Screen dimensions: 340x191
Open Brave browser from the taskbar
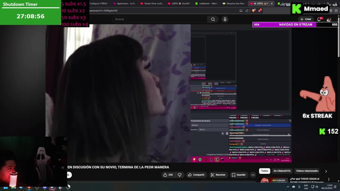coord(29,187)
